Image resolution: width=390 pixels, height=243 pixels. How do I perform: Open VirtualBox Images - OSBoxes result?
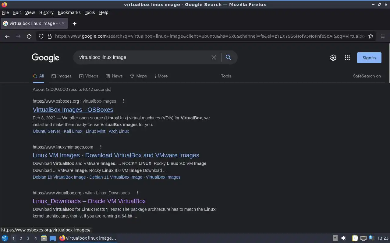tap(73, 110)
